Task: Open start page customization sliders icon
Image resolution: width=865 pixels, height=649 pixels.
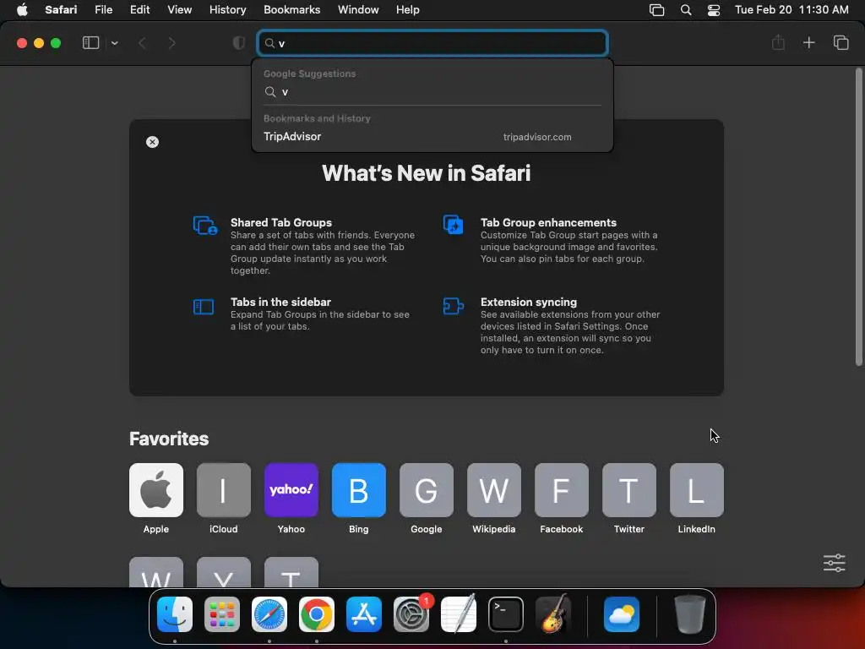Action: click(x=834, y=563)
